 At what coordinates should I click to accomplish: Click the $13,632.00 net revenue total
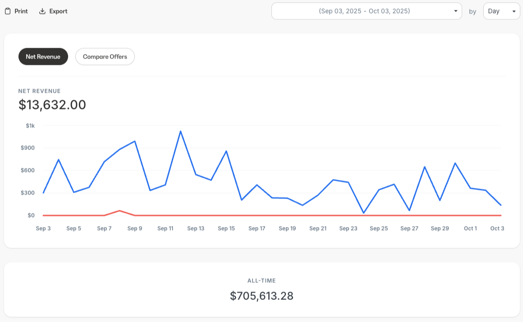pos(52,105)
